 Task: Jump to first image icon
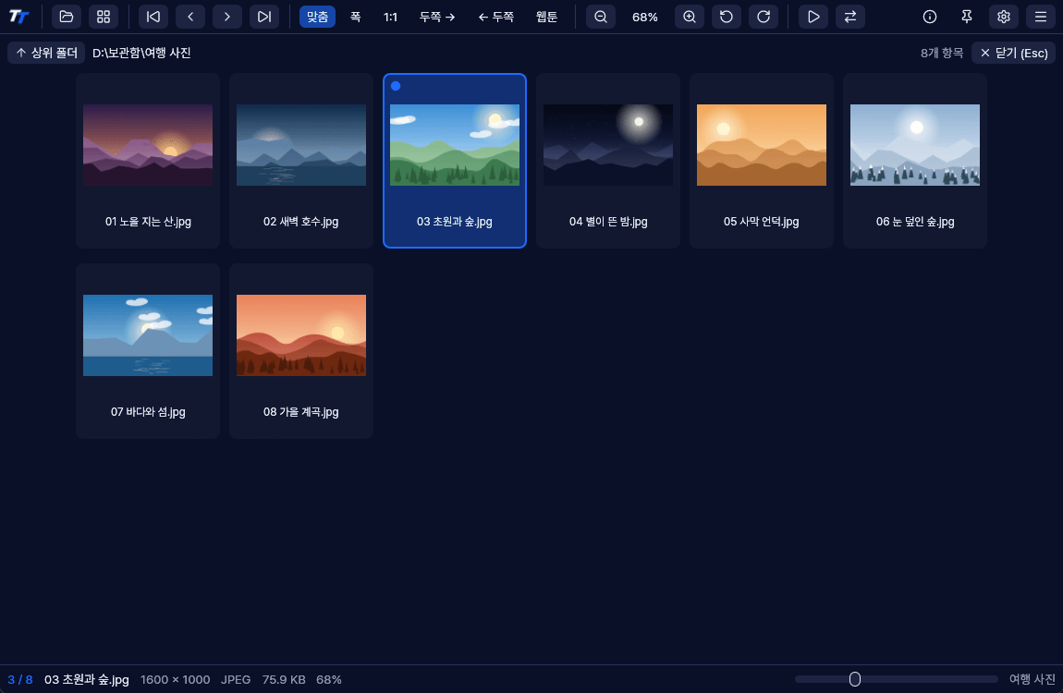click(x=153, y=17)
